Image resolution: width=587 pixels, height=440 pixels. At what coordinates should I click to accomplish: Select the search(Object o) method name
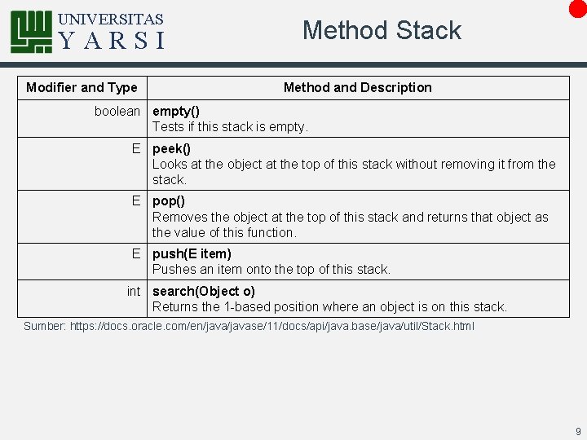(204, 291)
